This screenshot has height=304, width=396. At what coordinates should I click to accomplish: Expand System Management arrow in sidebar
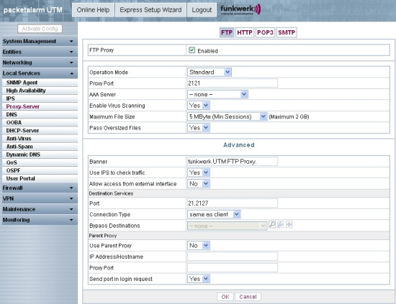coord(71,42)
